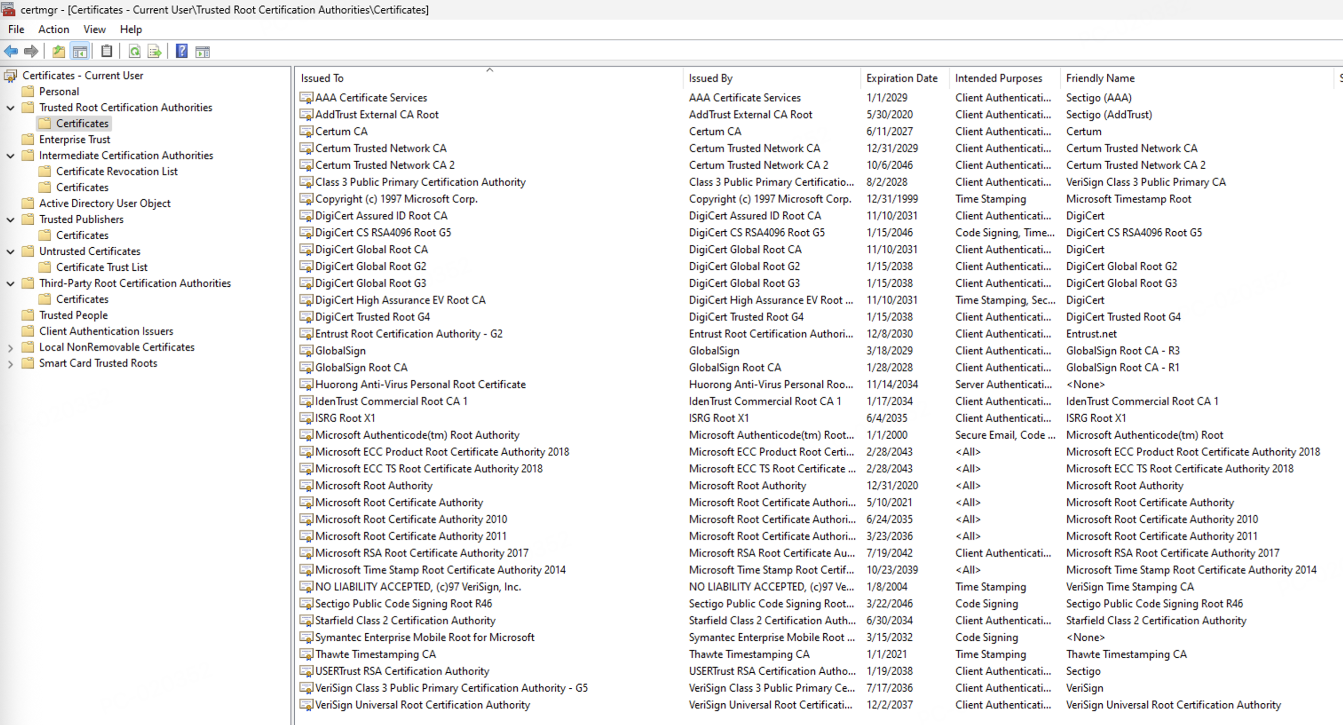Select DigiCert CS RSA4096 Root G5 certificate
Viewport: 1343px width, 725px height.
[383, 233]
